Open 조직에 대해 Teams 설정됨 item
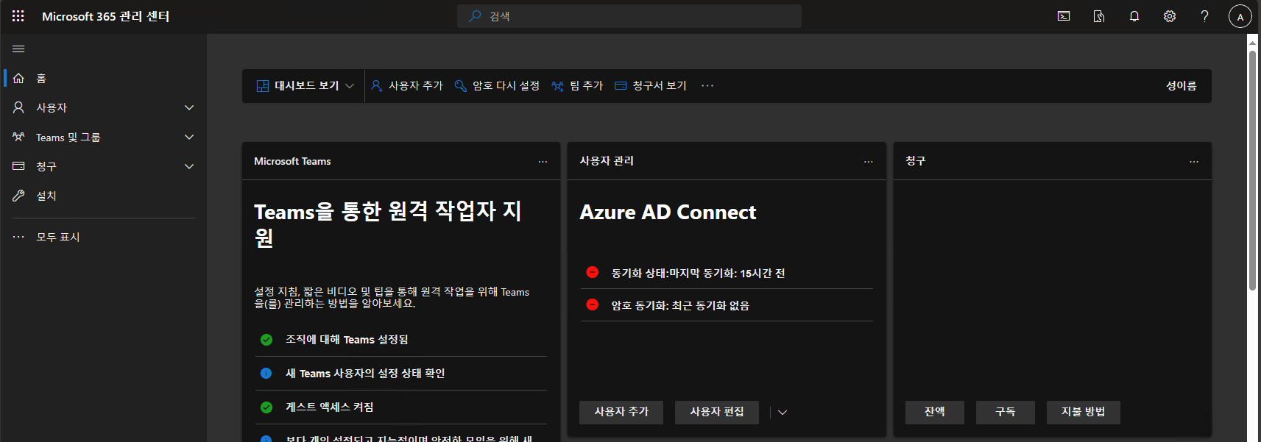The width and height of the screenshot is (1261, 442). [x=401, y=340]
